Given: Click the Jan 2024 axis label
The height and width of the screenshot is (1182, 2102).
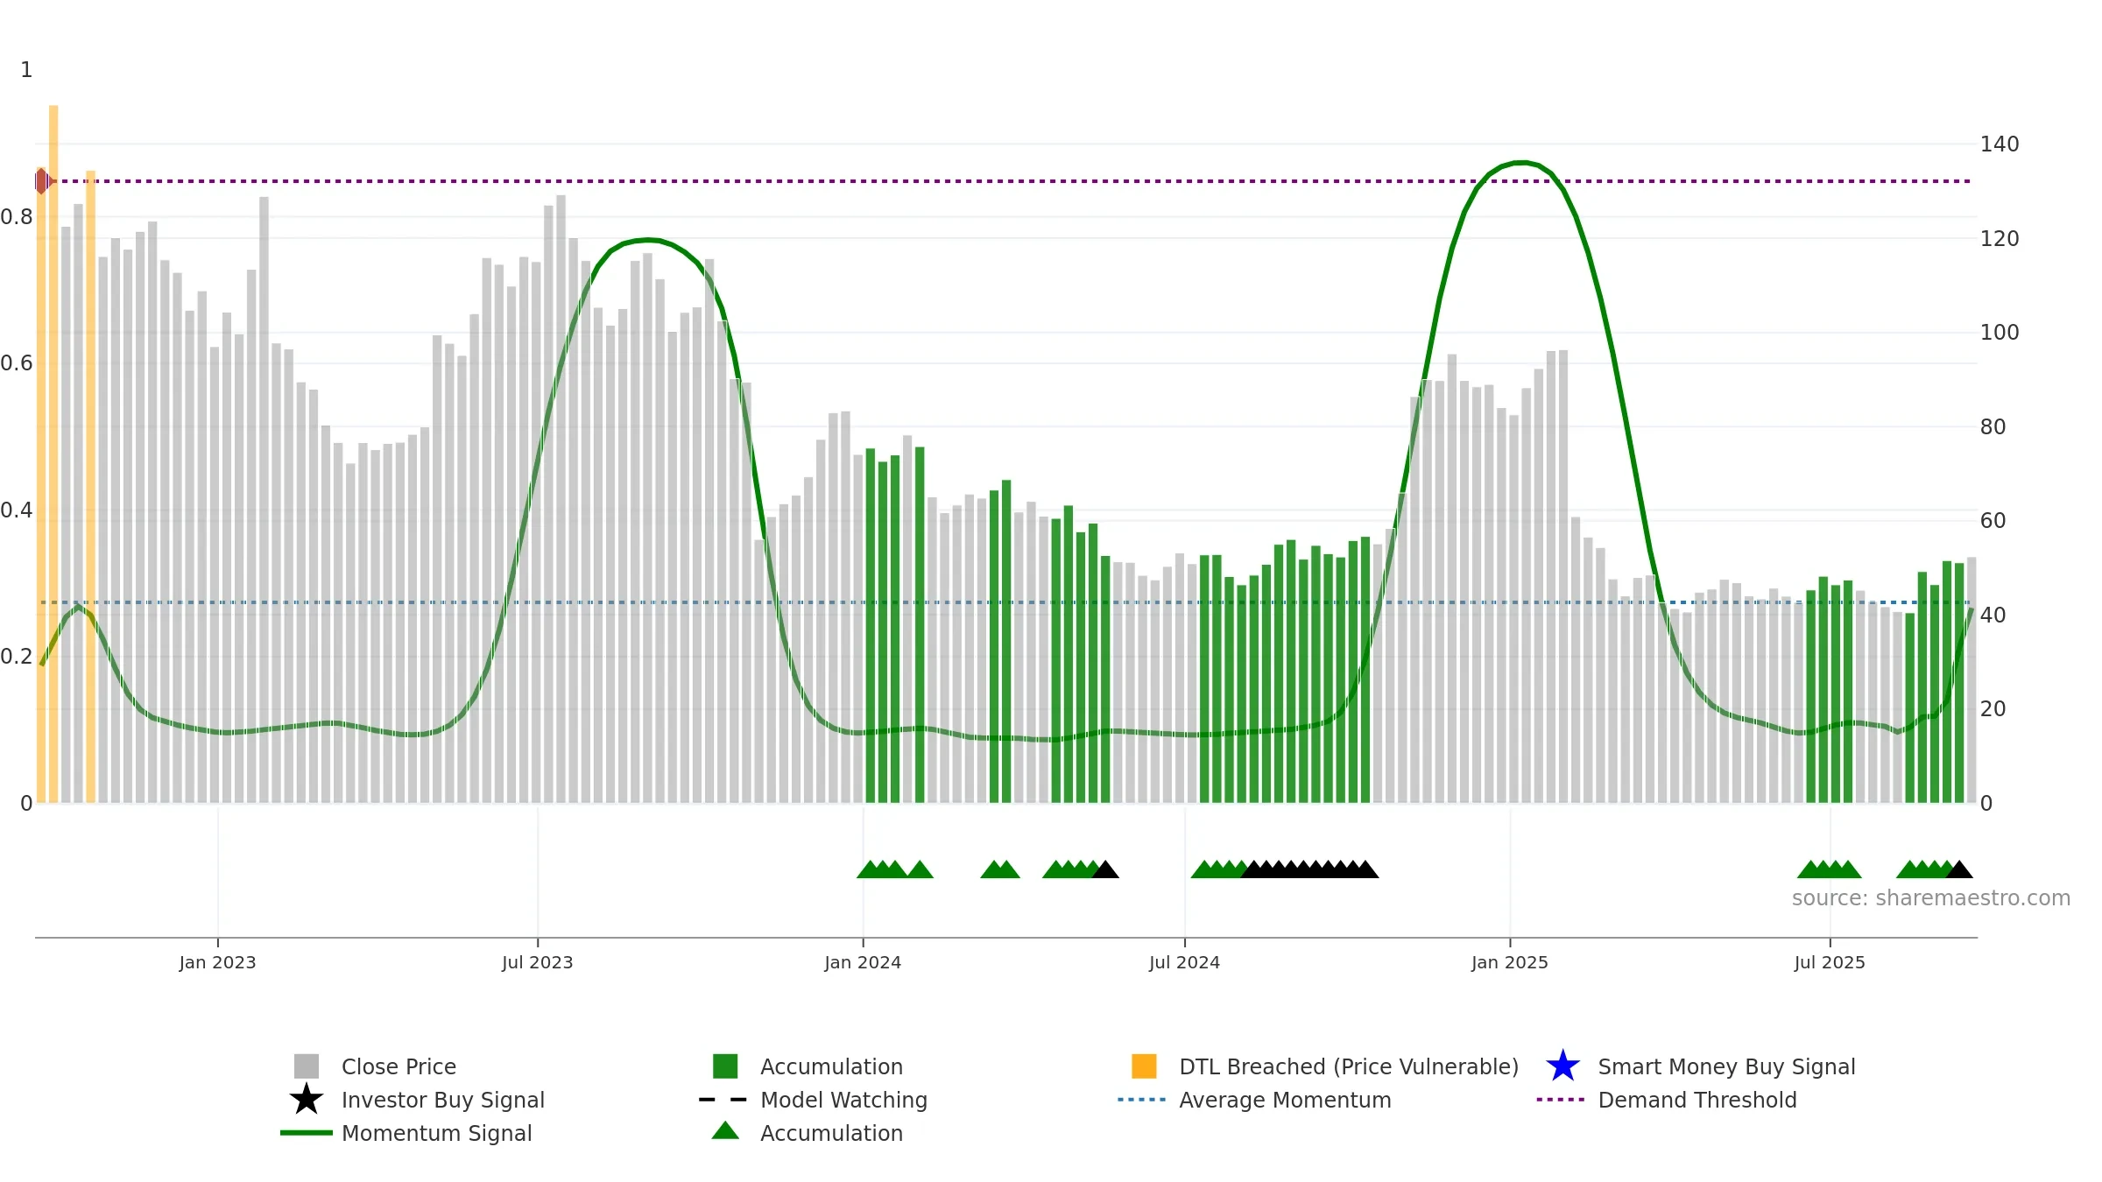Looking at the screenshot, I should [x=863, y=962].
